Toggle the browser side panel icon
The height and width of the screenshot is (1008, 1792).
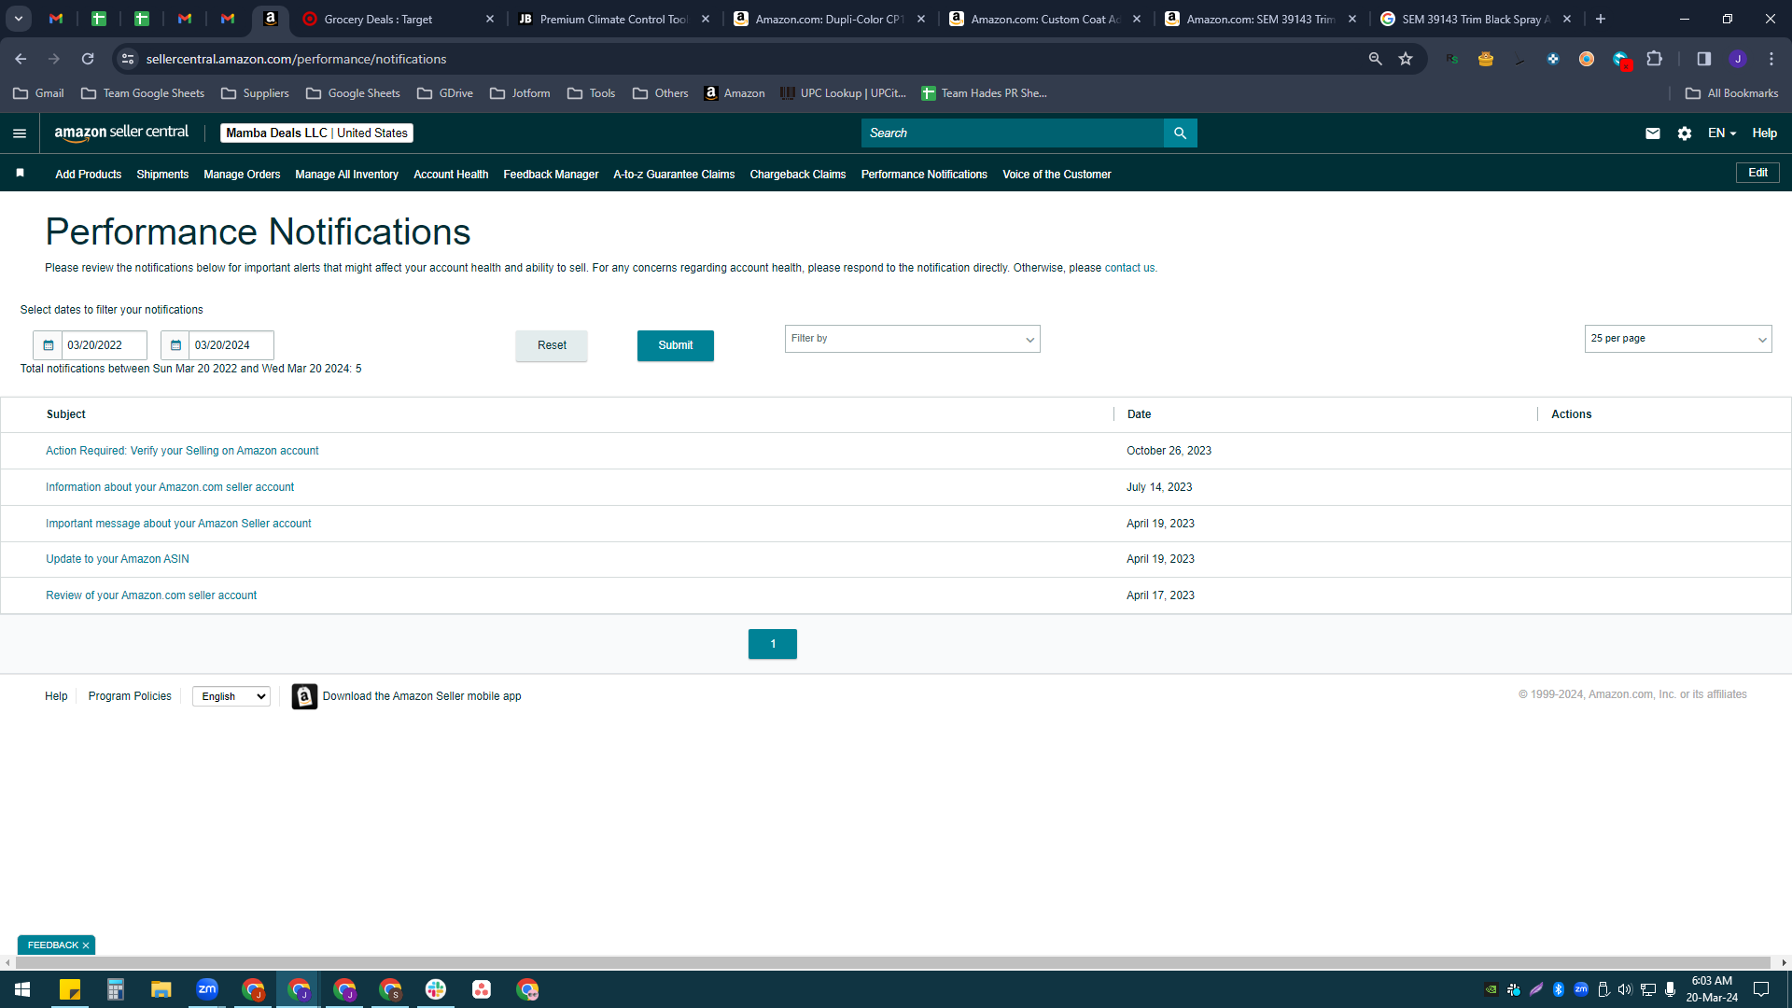tap(1704, 59)
